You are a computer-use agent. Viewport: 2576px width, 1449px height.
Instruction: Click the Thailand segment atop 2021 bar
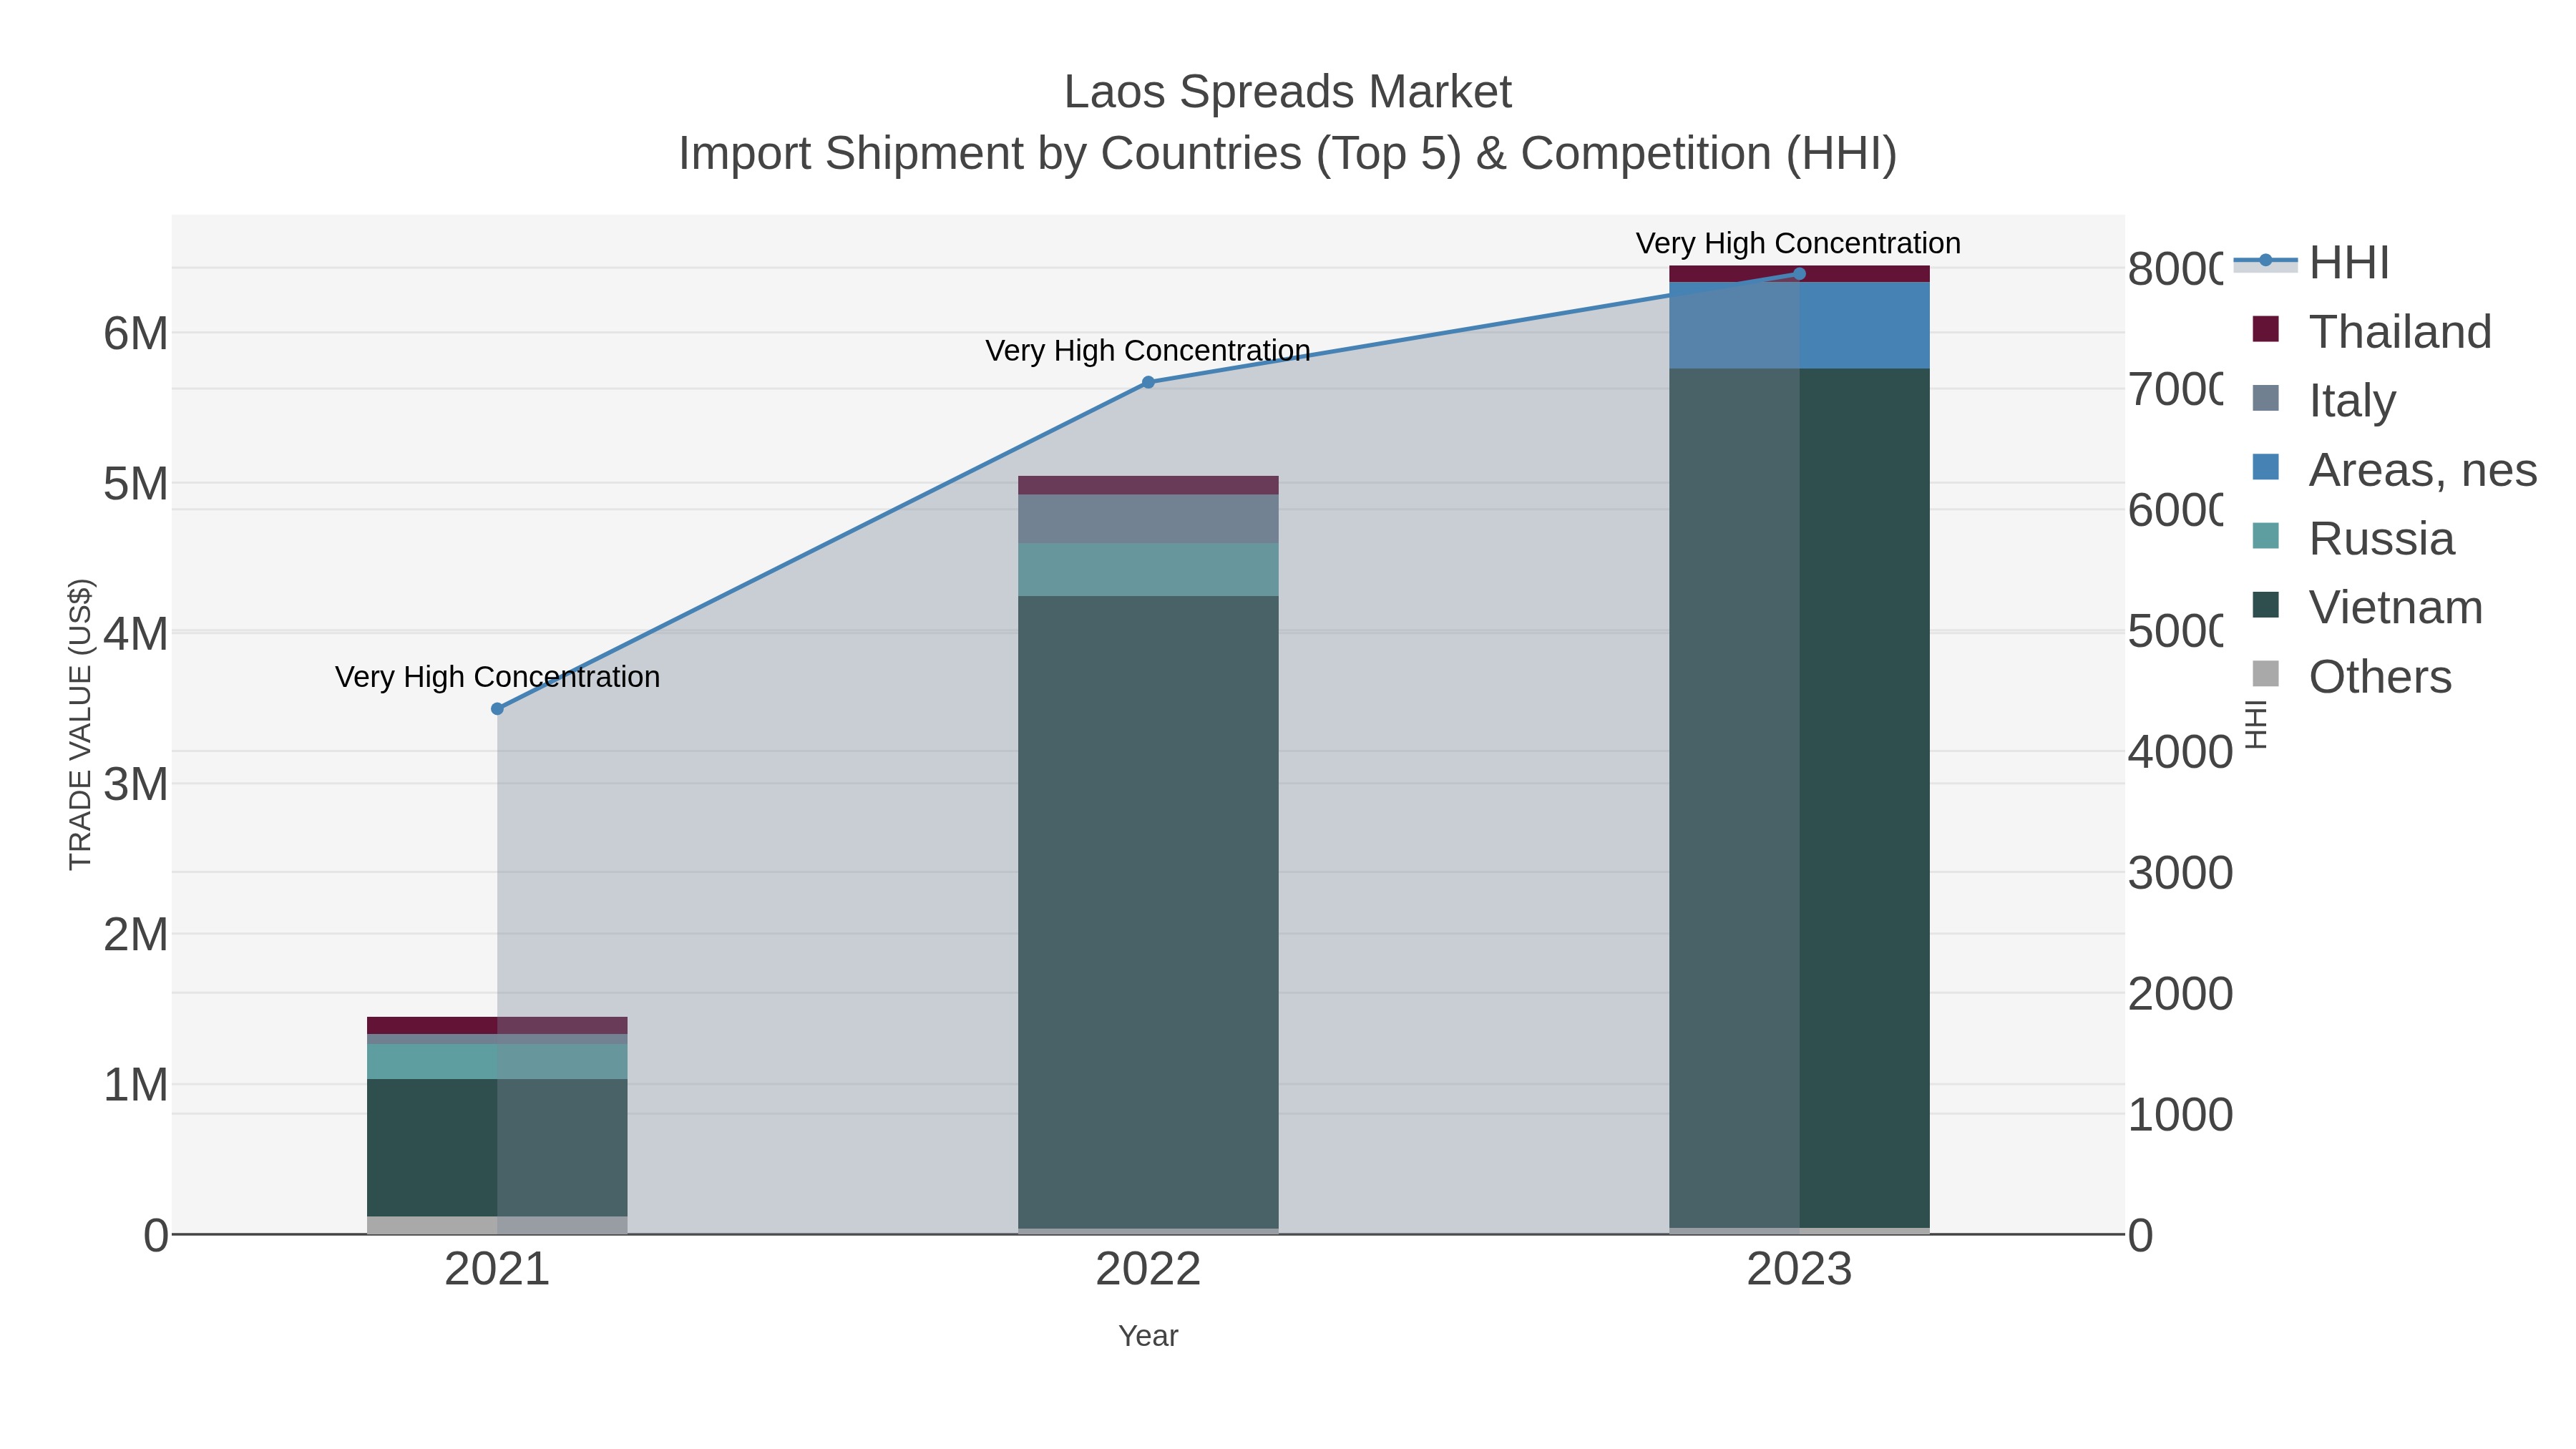point(497,1026)
